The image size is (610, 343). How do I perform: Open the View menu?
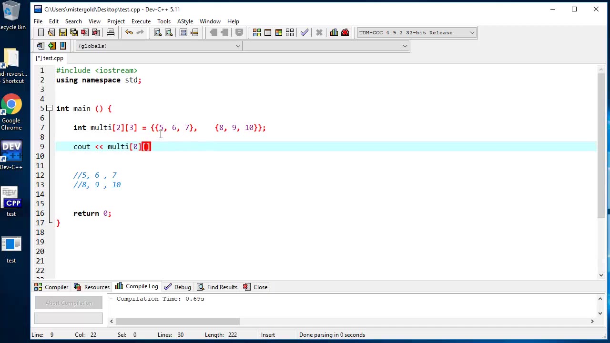[x=94, y=21]
